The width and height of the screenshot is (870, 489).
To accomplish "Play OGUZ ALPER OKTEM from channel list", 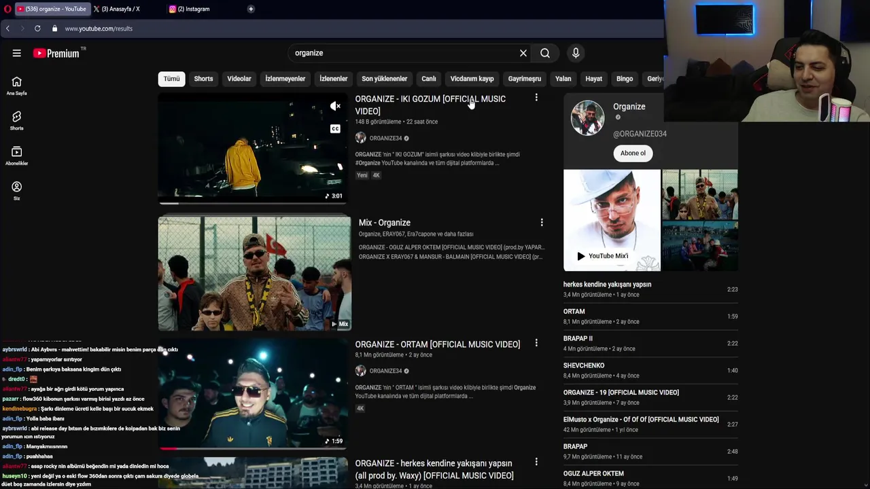I will pos(650,478).
